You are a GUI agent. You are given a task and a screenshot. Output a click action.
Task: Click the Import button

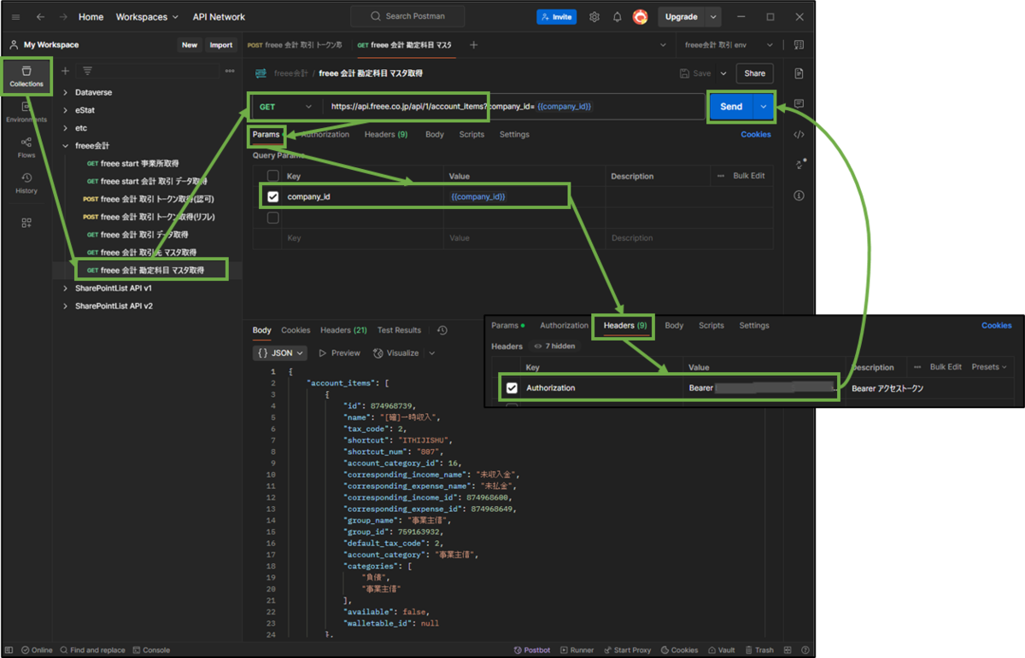(x=221, y=45)
